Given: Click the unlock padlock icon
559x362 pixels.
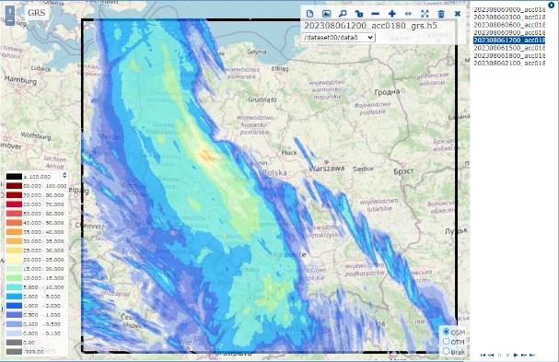Looking at the screenshot, I should 359,14.
